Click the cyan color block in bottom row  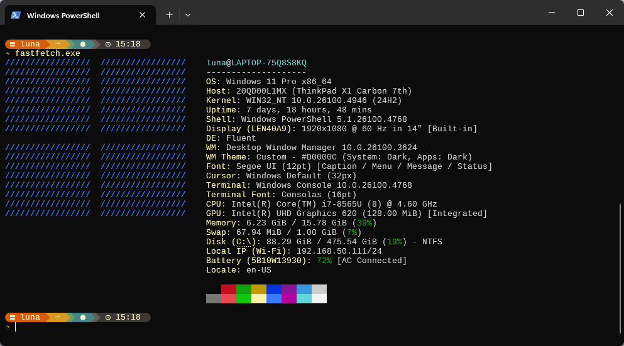click(304, 299)
